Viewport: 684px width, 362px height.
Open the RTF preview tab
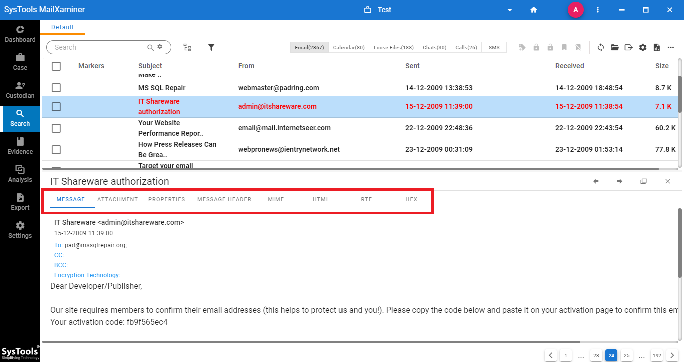(367, 199)
